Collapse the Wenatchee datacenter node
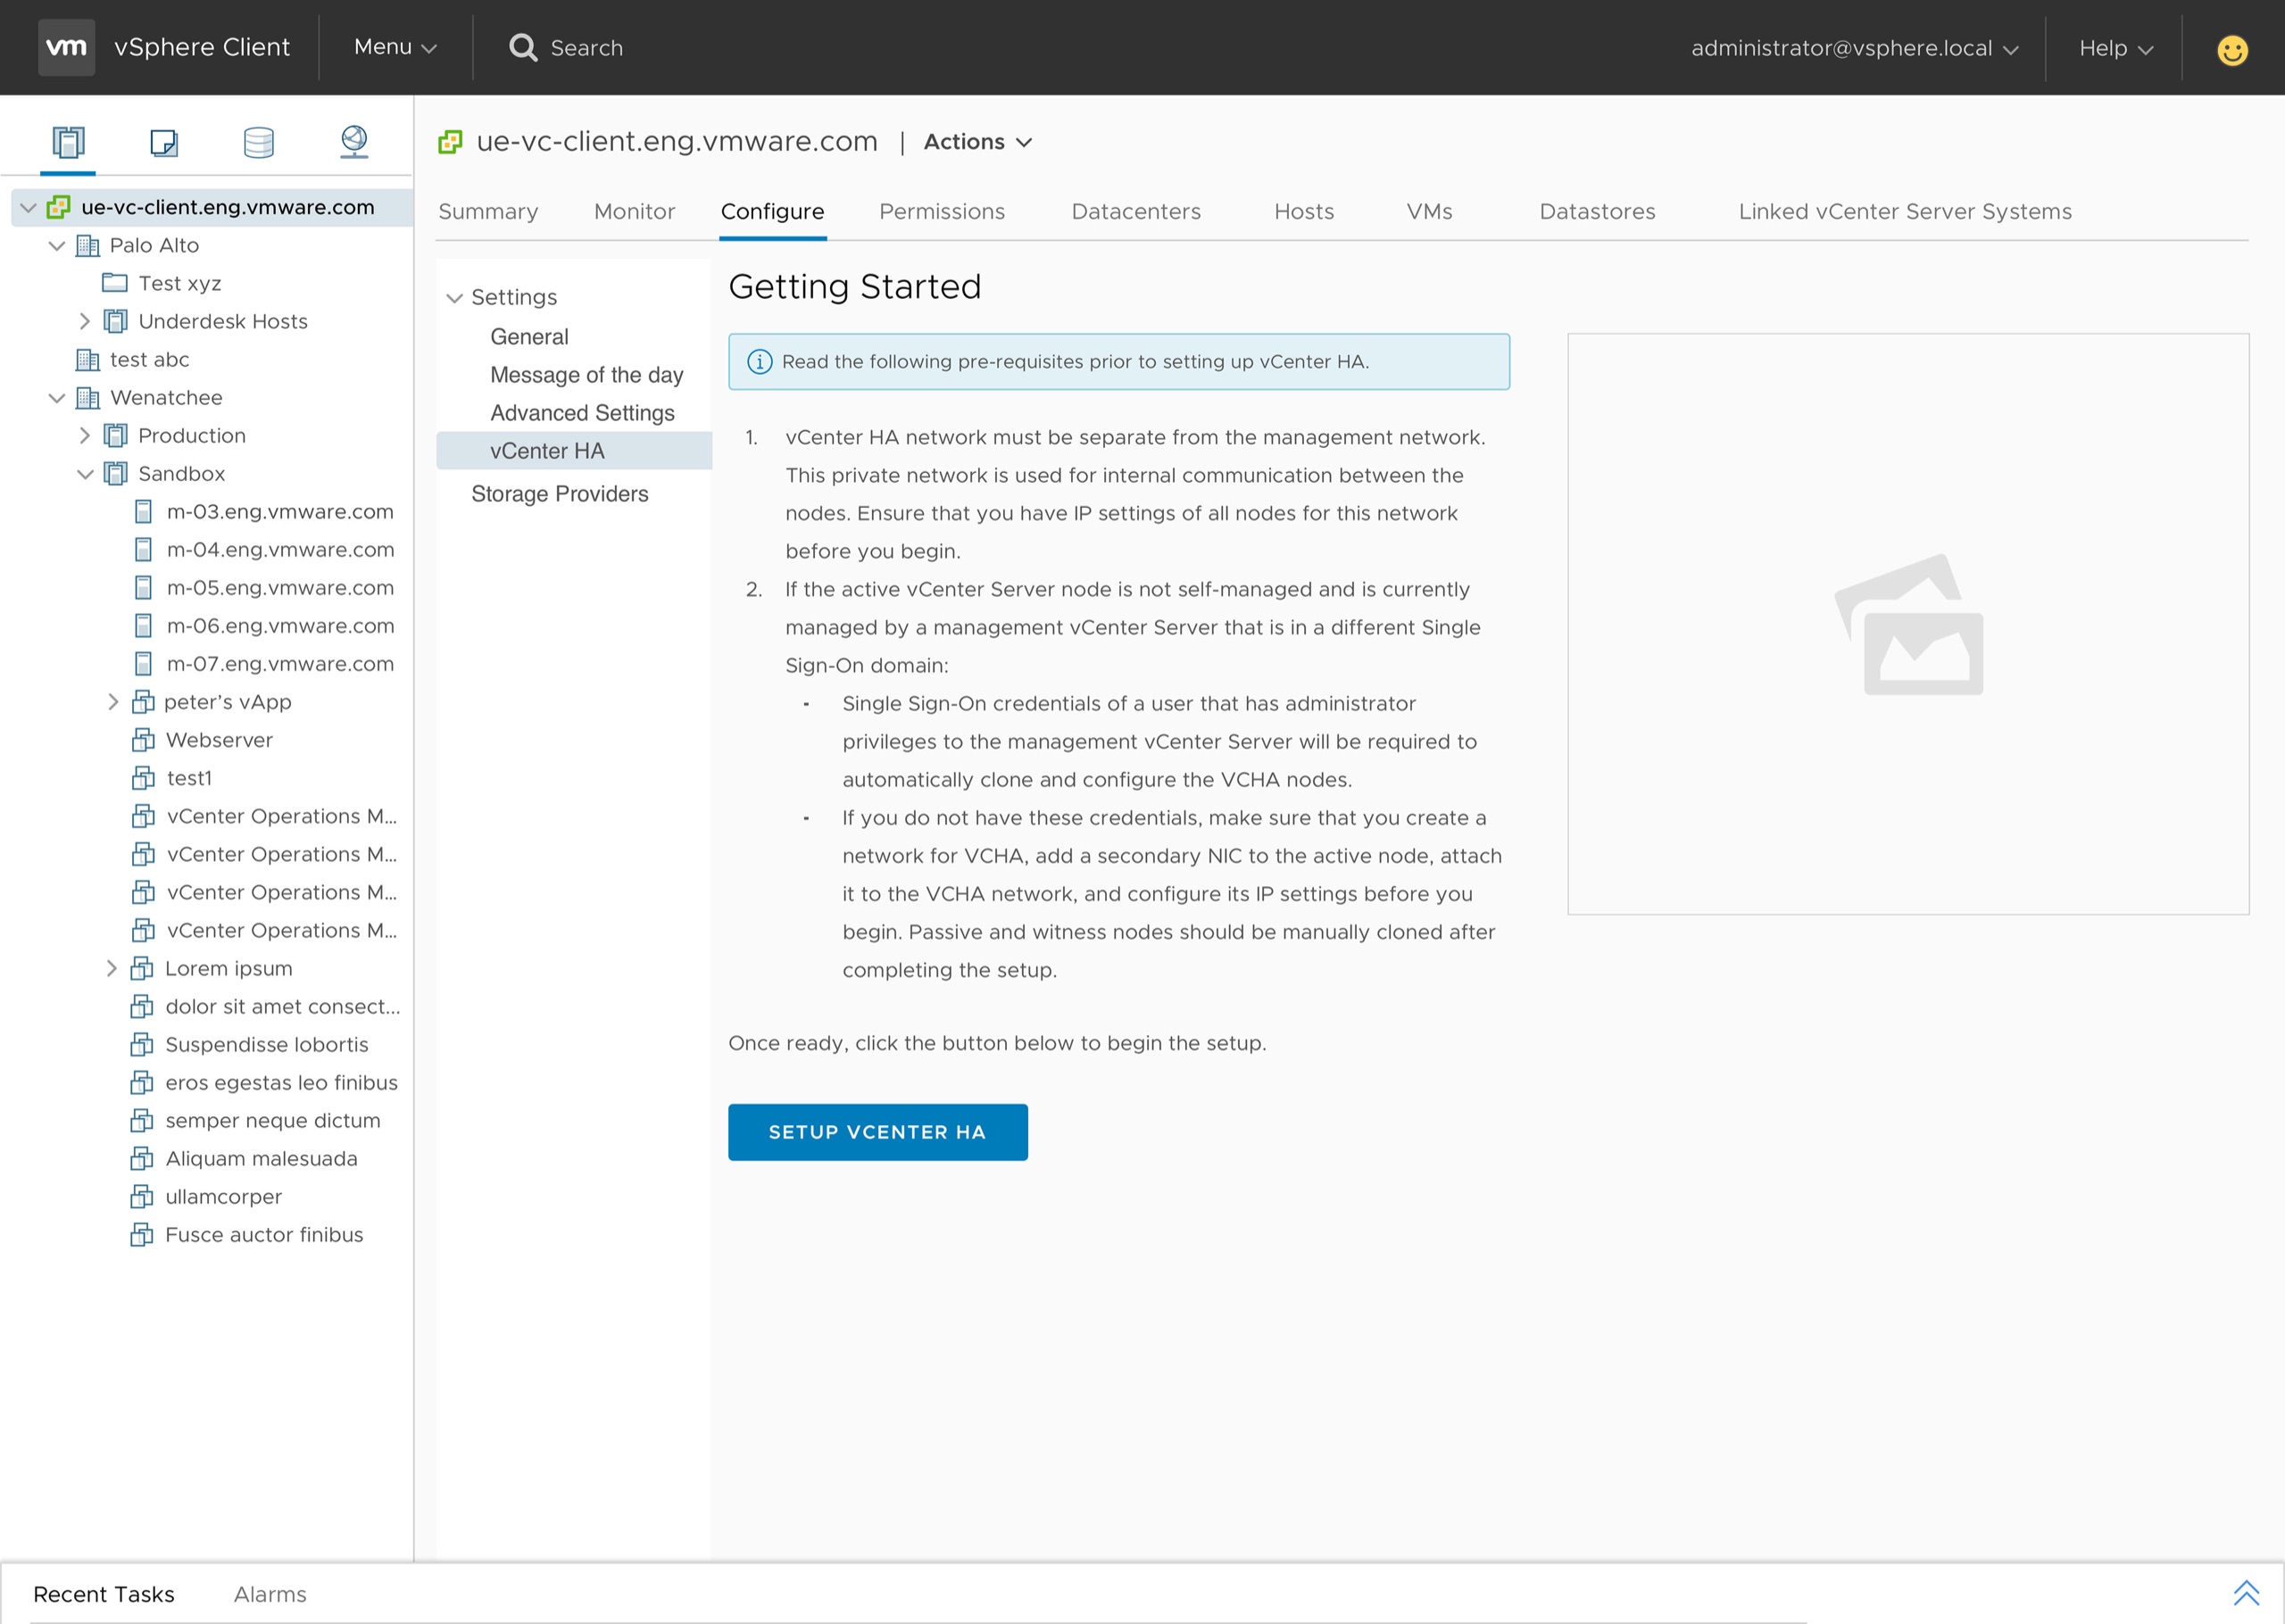Image resolution: width=2285 pixels, height=1624 pixels. tap(57, 397)
